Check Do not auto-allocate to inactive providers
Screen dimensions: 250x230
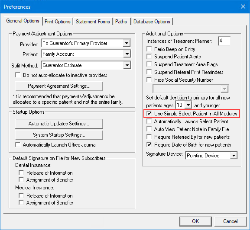point(18,75)
